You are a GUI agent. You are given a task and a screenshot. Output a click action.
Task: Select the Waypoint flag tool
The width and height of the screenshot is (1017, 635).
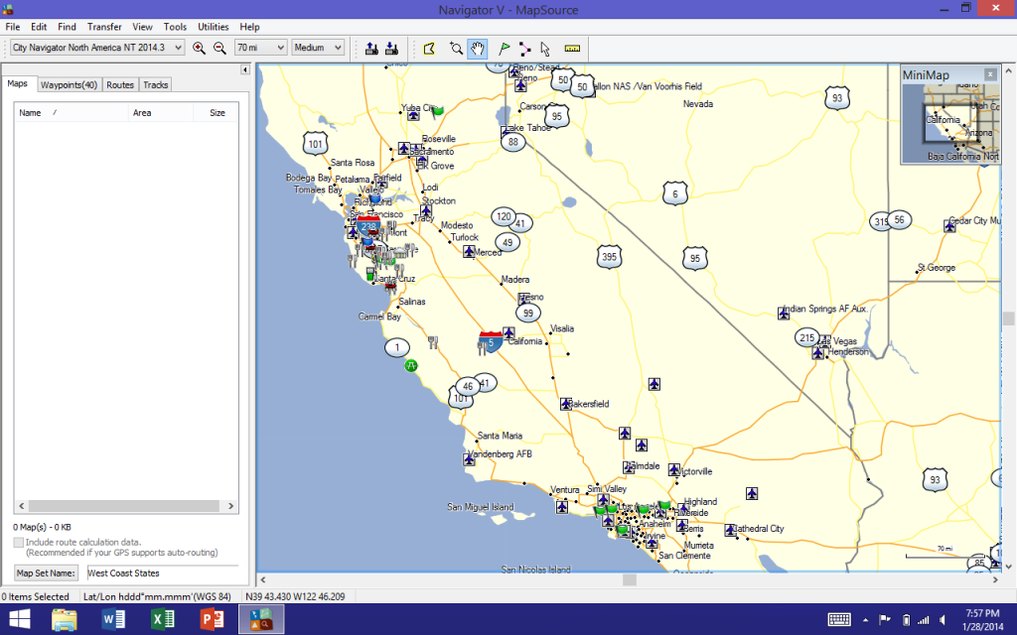pos(503,48)
